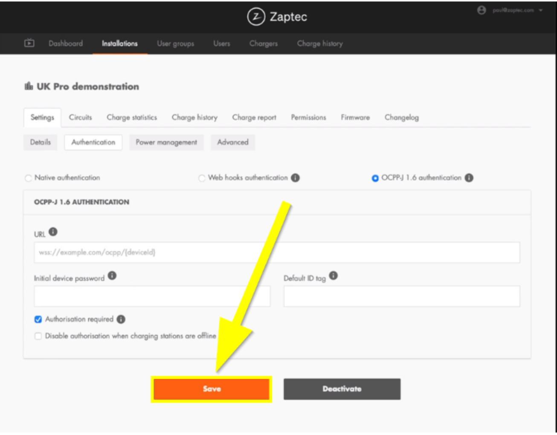
Task: Show info for Web hooks authentication
Action: point(295,177)
